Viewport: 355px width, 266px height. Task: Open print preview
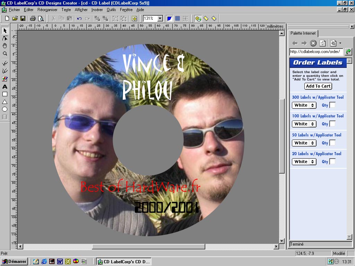(41, 19)
